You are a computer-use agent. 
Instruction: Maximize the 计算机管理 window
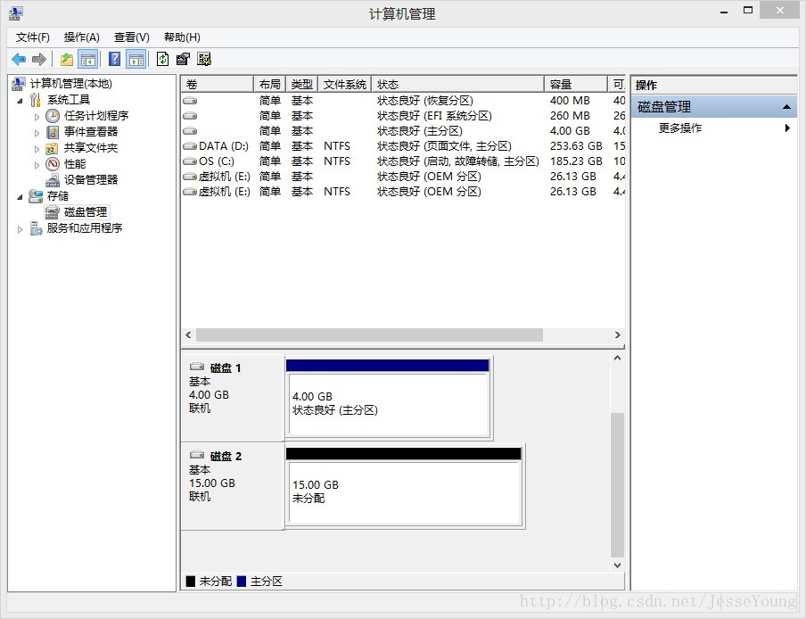pos(748,11)
